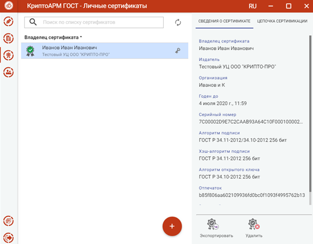Open the certificates sidebar icon
This screenshot has width=313, height=244.
pyautogui.click(x=8, y=55)
